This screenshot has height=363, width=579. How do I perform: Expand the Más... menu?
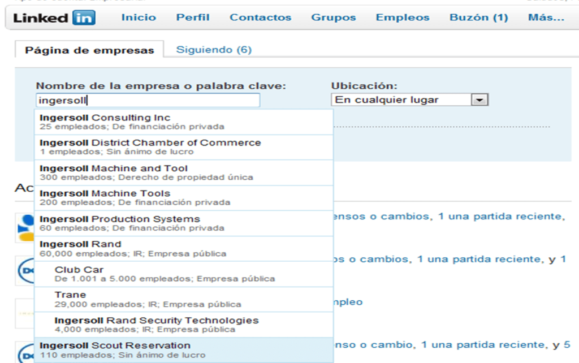coord(546,18)
